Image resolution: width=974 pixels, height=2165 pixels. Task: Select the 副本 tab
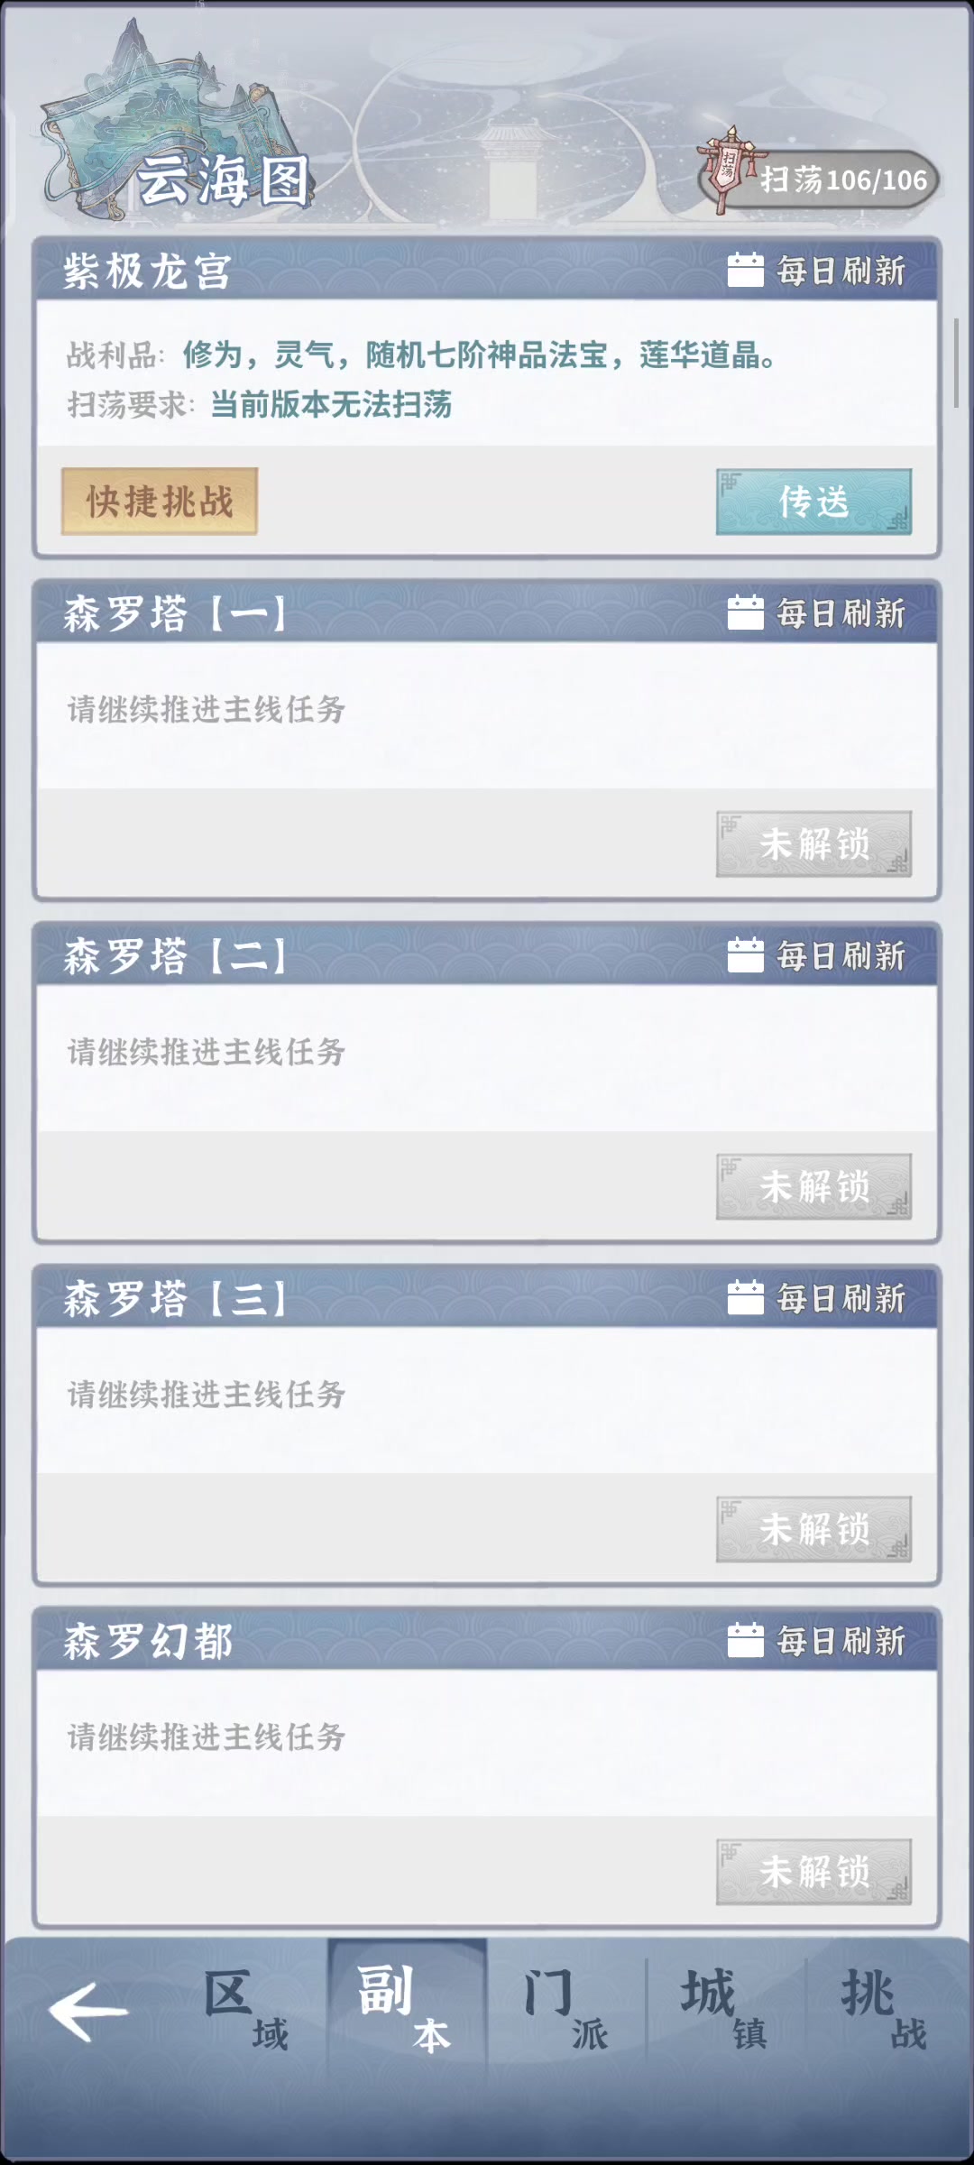[x=407, y=2009]
